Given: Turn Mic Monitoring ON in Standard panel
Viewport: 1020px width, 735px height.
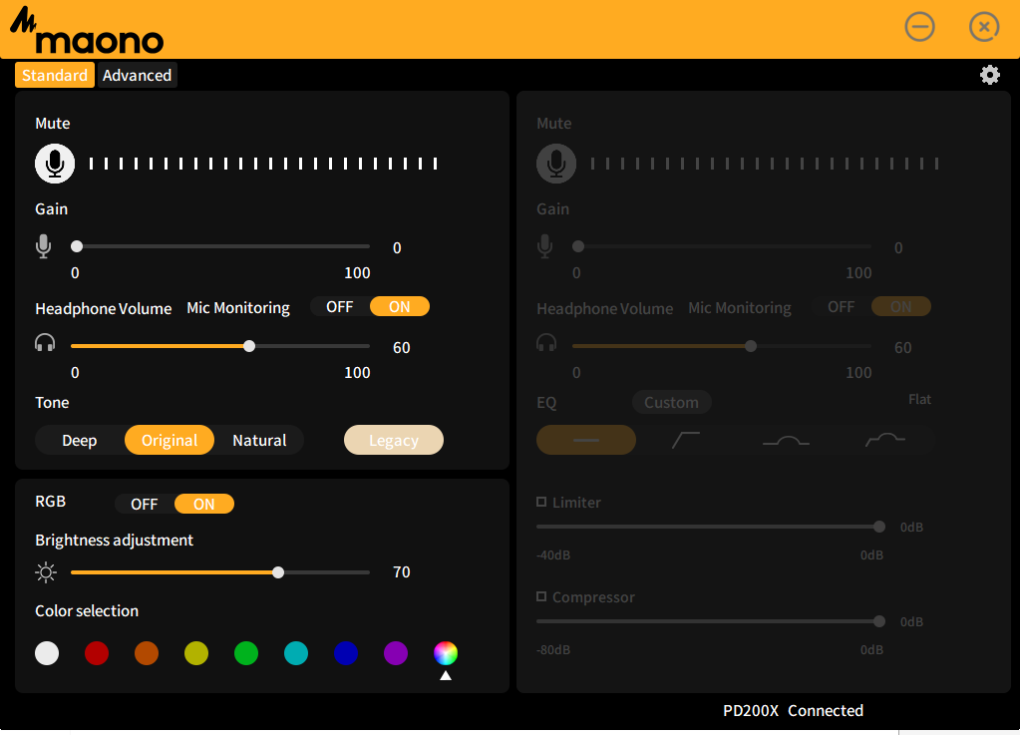Looking at the screenshot, I should [400, 306].
